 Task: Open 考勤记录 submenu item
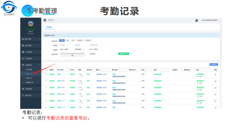click(29, 74)
